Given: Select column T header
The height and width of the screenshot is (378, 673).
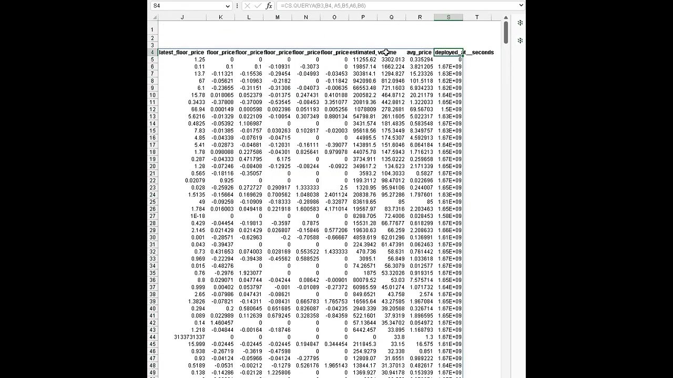Looking at the screenshot, I should coord(477,17).
